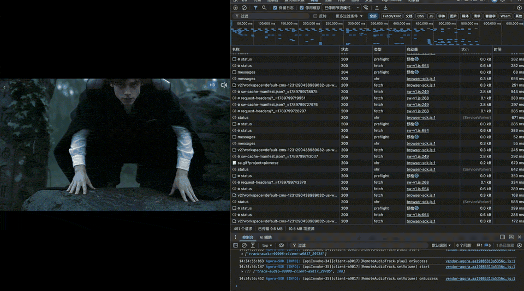Screen dimensions: 524x291
Task: Select the 全部 request type filter
Action: point(373,16)
